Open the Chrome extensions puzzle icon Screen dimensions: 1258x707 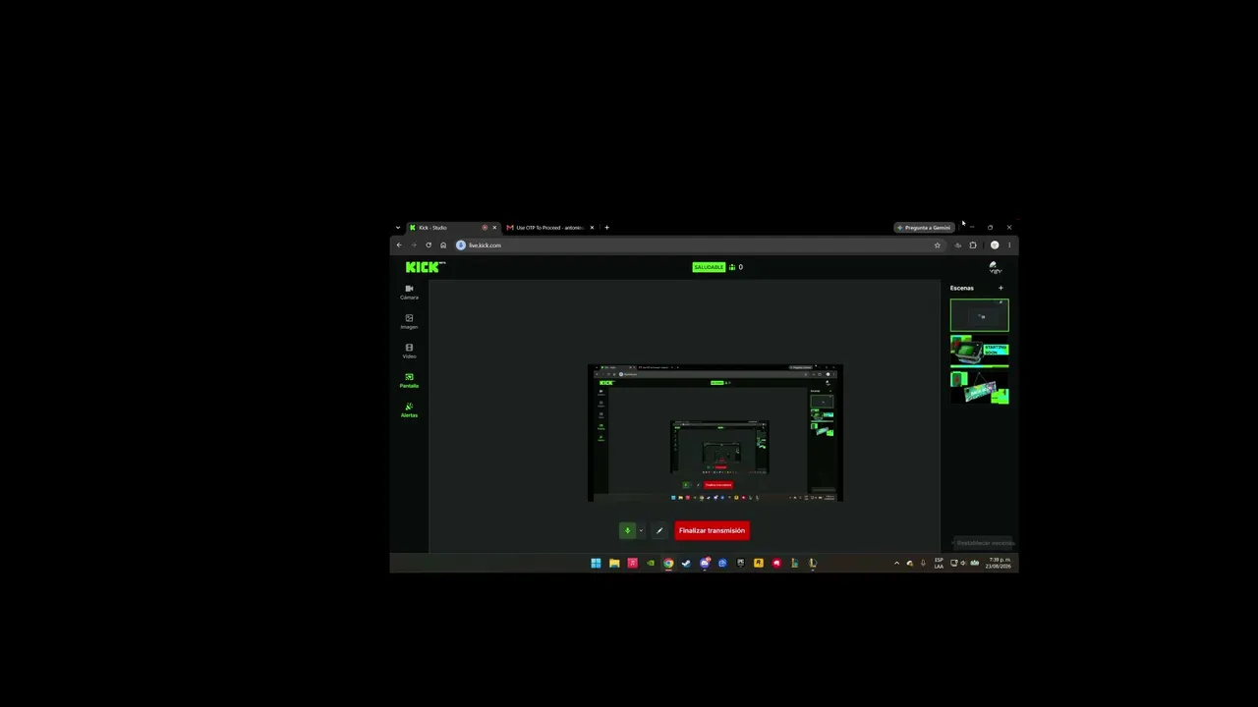tap(973, 245)
